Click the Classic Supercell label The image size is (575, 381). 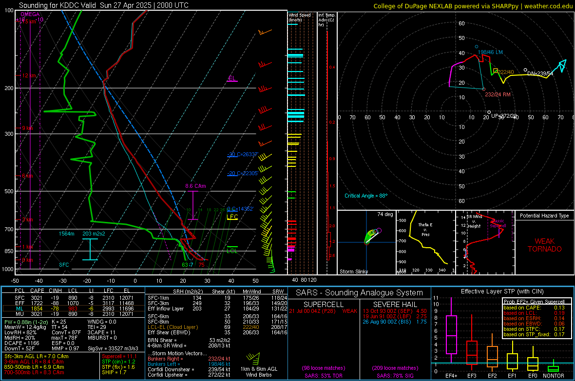coord(498,223)
